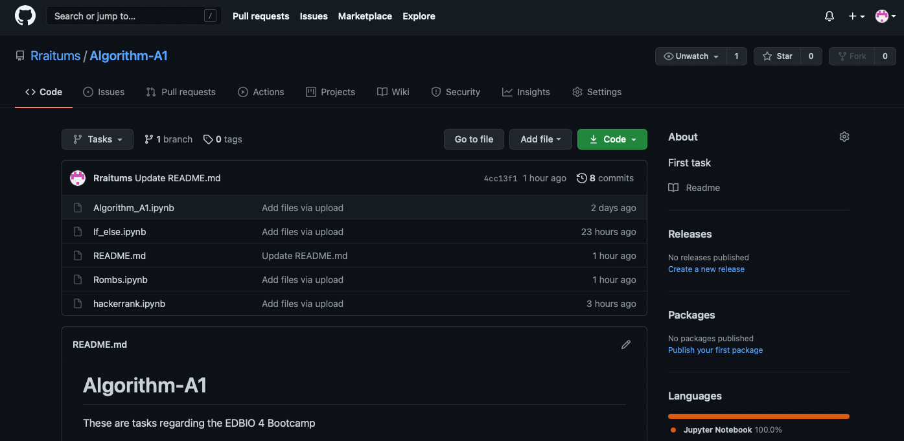Click the file icon beside hackerrank.ipynb
The width and height of the screenshot is (904, 441).
[78, 304]
